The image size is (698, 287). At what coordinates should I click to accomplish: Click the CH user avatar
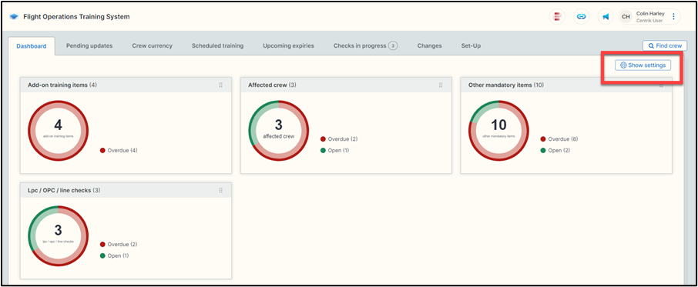pyautogui.click(x=626, y=16)
